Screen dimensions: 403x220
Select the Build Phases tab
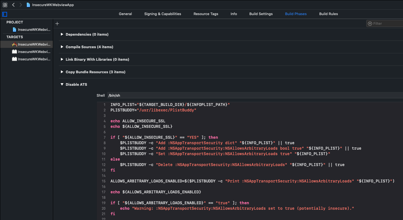click(x=296, y=14)
